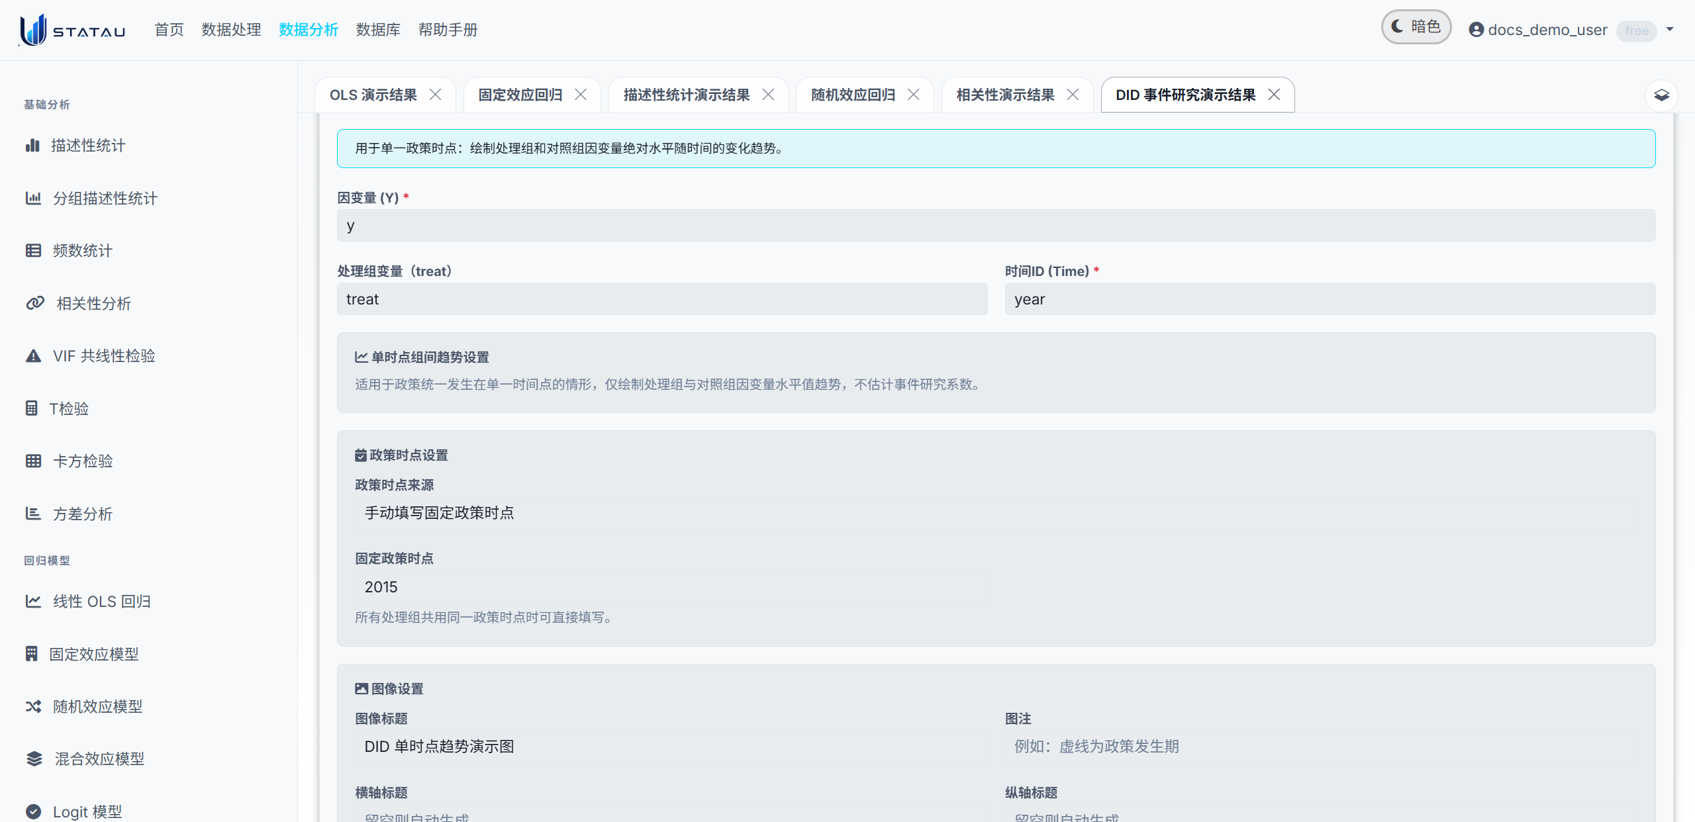This screenshot has height=822, width=1695.
Task: Click the 图像设置 picture icon
Action: click(x=362, y=689)
